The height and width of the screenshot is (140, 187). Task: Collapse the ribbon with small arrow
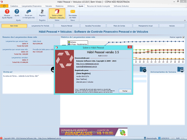185,20
